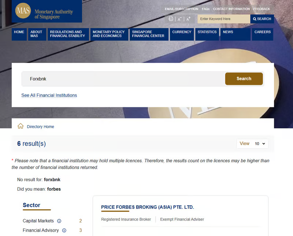This screenshot has width=293, height=236.
Task: Increase the font size with A+ icon
Action: (x=188, y=19)
